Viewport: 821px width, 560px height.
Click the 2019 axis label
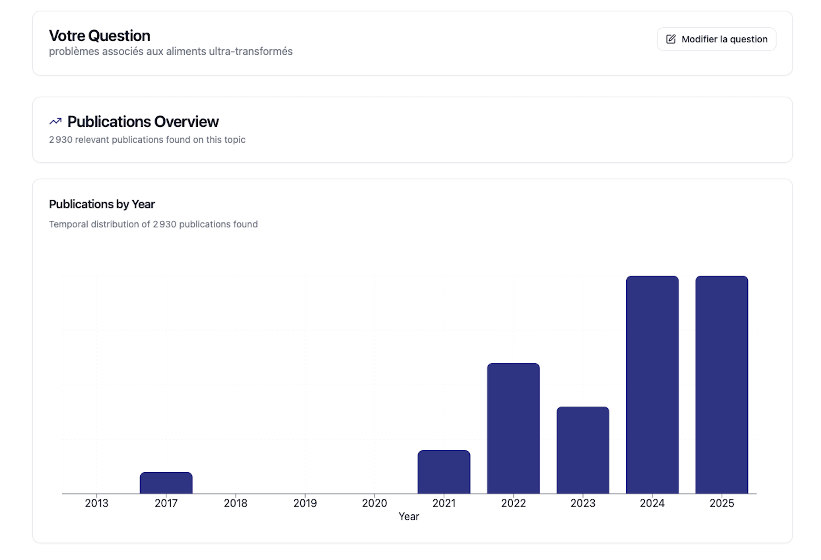coord(305,503)
